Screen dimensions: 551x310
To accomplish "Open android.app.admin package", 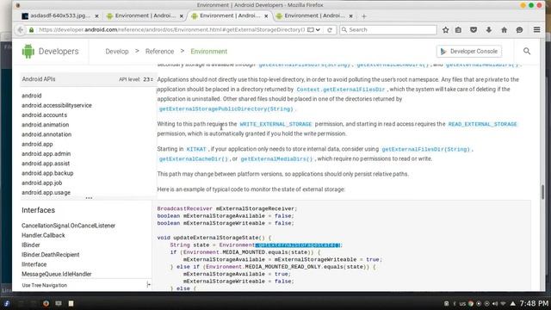I will pyautogui.click(x=46, y=153).
